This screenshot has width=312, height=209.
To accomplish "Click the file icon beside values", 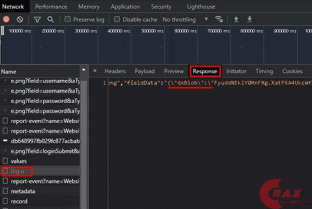I will [x=5, y=161].
